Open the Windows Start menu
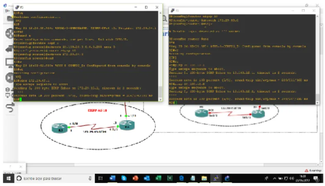The width and height of the screenshot is (325, 186). [9, 178]
